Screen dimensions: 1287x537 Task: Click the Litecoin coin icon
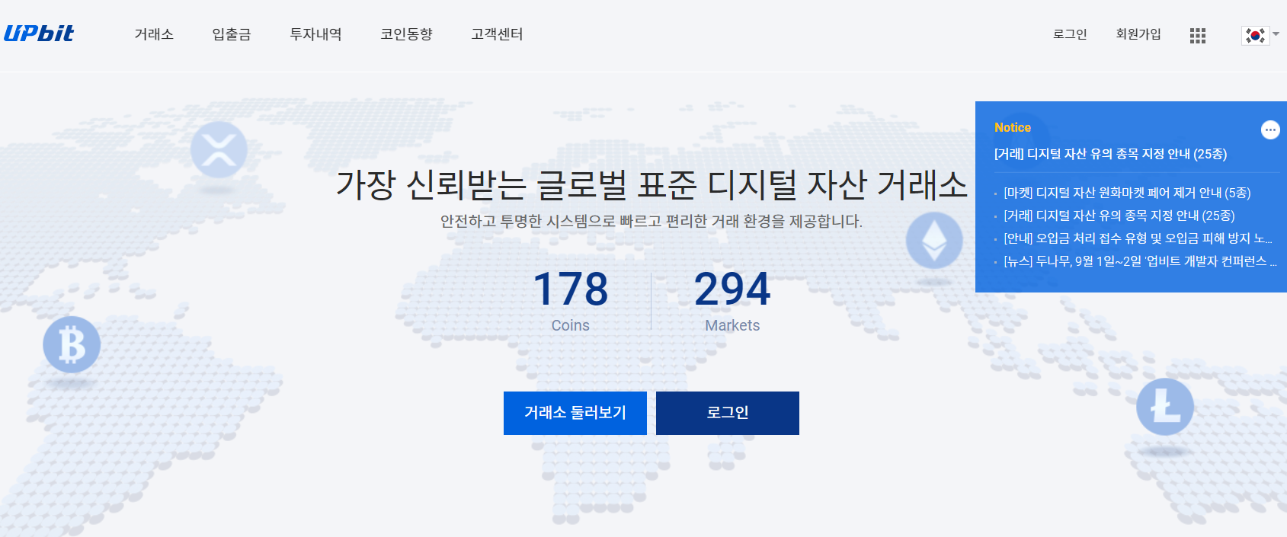tap(1164, 407)
